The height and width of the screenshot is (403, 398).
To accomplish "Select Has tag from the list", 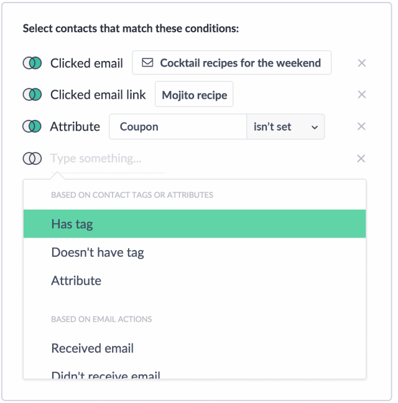I will (x=195, y=224).
